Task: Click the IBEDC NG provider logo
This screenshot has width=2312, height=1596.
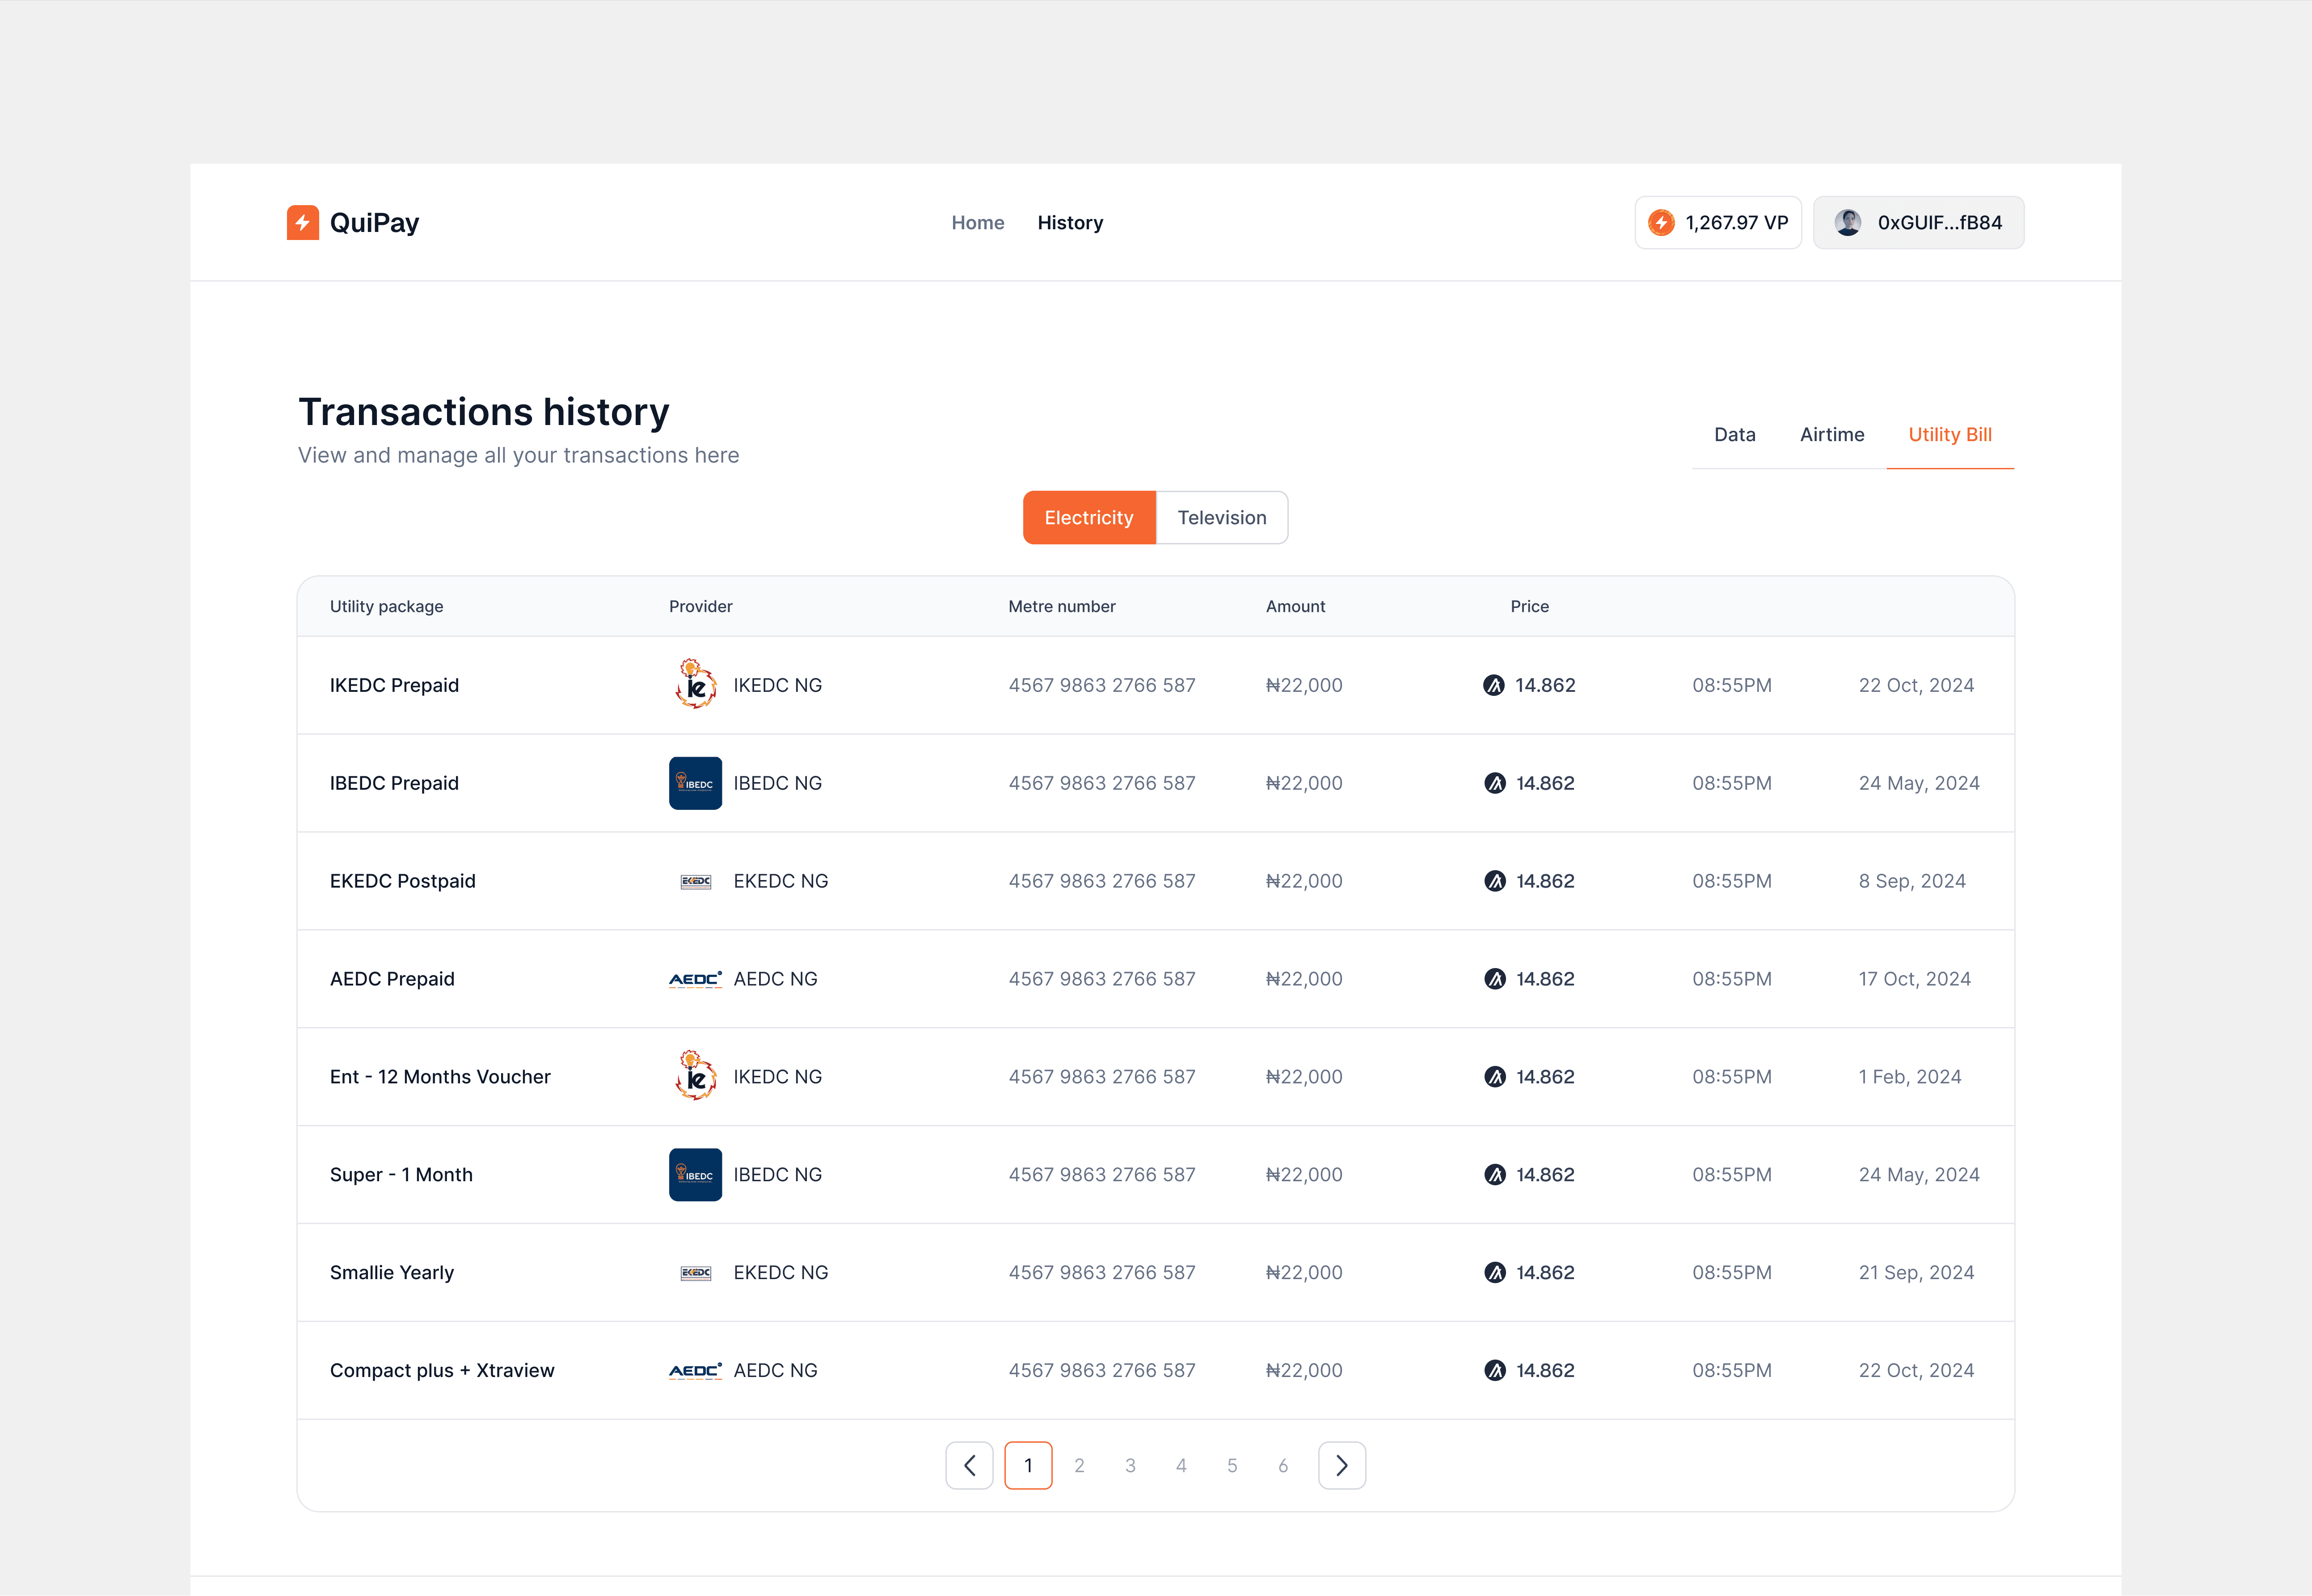Action: pyautogui.click(x=695, y=783)
